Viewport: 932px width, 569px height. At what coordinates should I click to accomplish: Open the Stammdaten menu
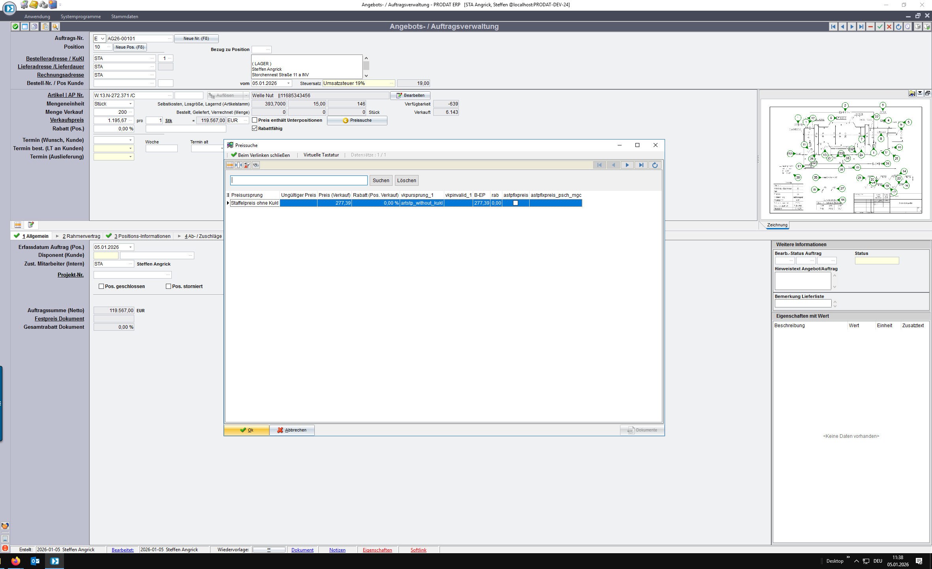point(124,17)
